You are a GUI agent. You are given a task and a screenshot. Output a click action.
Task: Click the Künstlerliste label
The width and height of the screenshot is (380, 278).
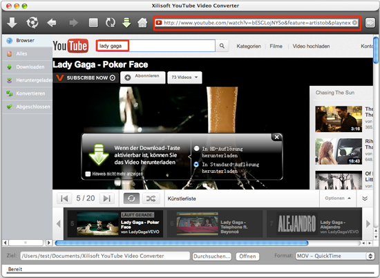tap(182, 198)
